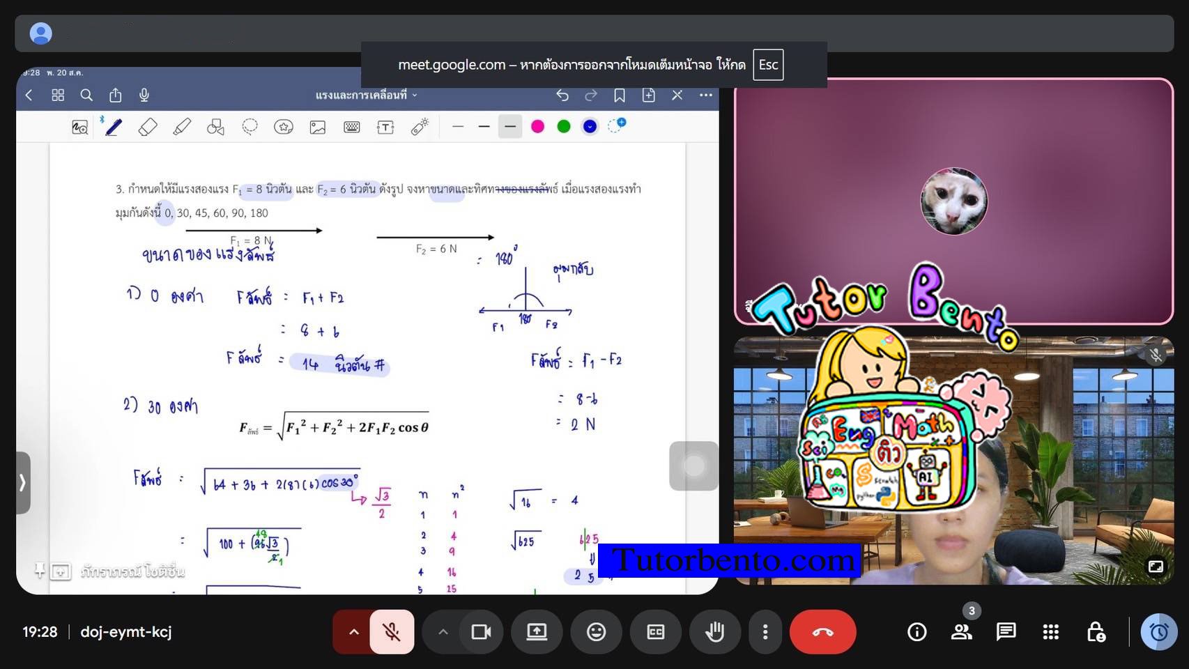
Task: Select the Lasso selection tool
Action: [x=250, y=127]
